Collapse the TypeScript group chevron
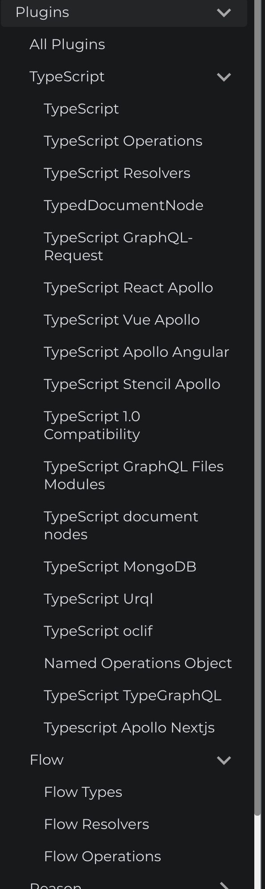The height and width of the screenshot is (889, 265). pos(224,77)
